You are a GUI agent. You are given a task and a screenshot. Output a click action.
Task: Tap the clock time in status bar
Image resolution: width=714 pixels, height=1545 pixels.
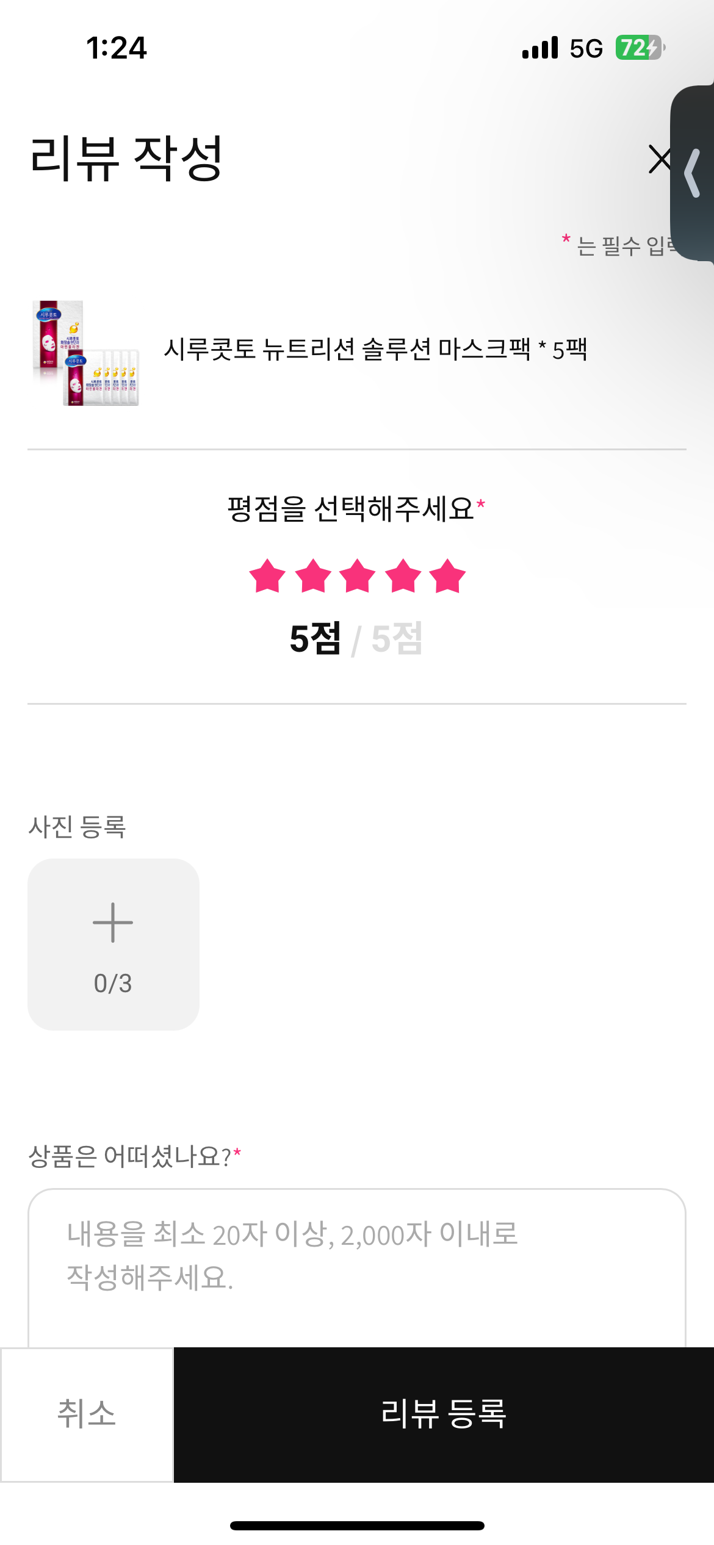116,48
